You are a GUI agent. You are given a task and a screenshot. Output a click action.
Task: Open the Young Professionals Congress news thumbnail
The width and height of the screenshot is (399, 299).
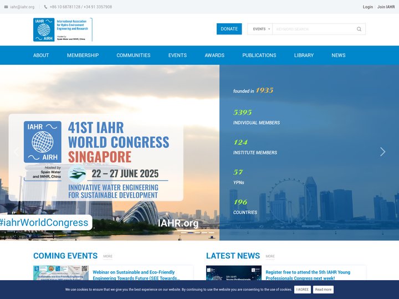234,273
